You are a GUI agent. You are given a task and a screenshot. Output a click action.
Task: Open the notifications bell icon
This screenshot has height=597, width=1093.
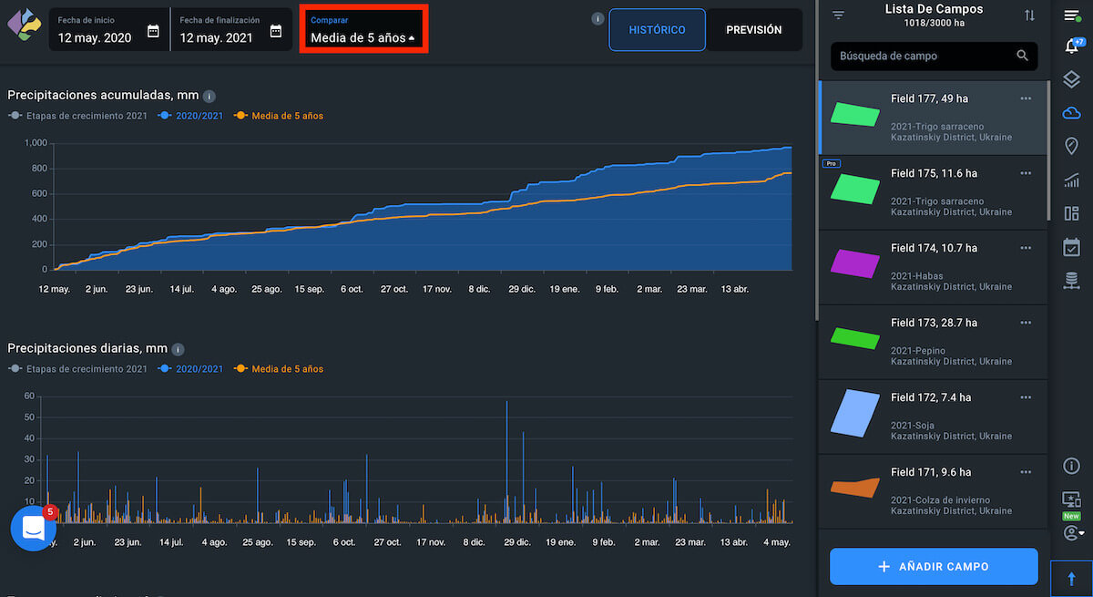click(x=1071, y=46)
